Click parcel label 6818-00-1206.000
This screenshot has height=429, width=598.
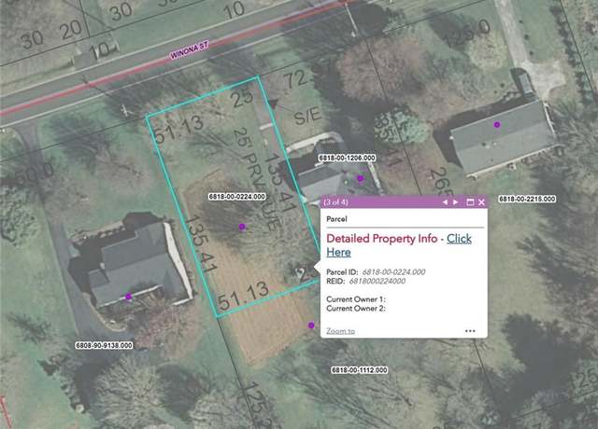click(x=347, y=158)
